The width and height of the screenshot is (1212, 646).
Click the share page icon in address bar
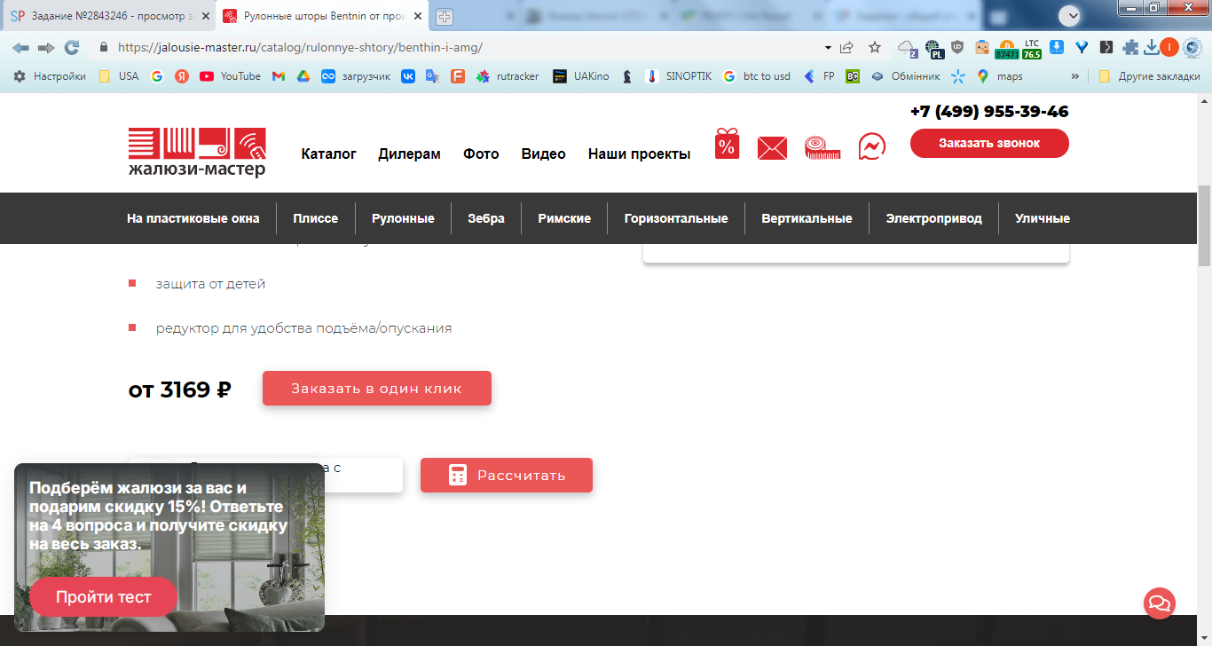(x=847, y=47)
